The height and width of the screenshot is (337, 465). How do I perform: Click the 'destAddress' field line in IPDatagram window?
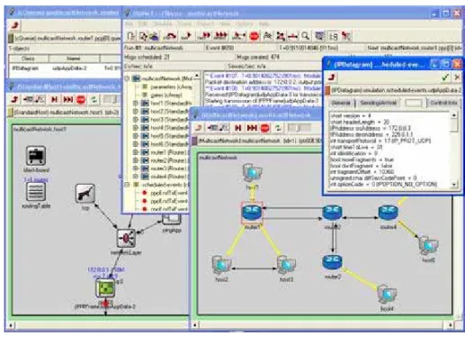371,134
